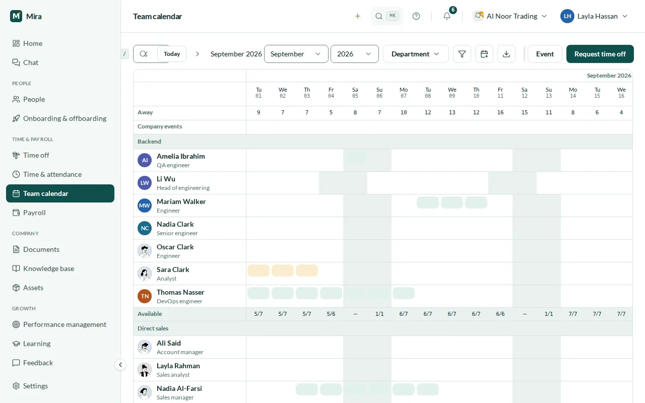Open Settings gear icon
The width and height of the screenshot is (645, 403).
tap(16, 386)
